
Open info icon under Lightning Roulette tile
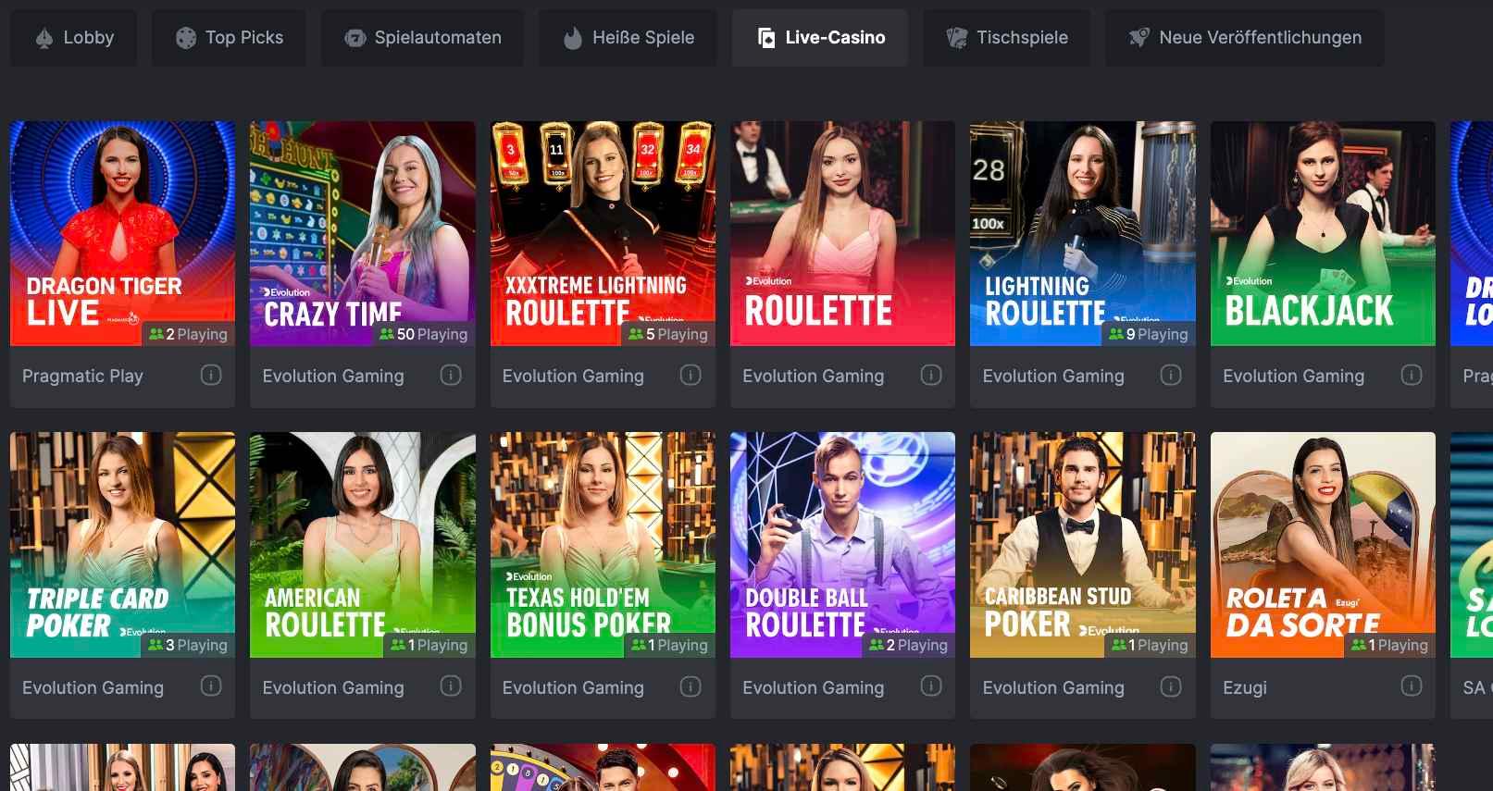coord(1171,376)
